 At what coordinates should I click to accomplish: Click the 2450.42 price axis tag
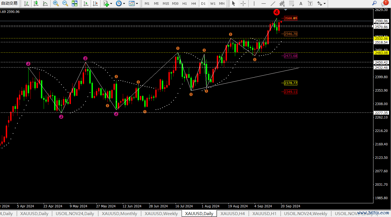382,63
